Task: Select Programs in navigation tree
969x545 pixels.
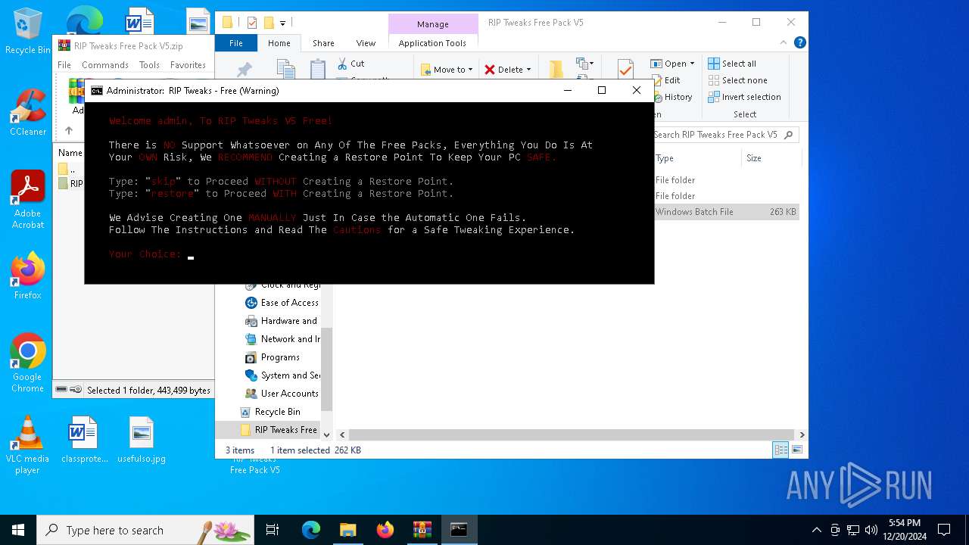Action: pos(273,357)
